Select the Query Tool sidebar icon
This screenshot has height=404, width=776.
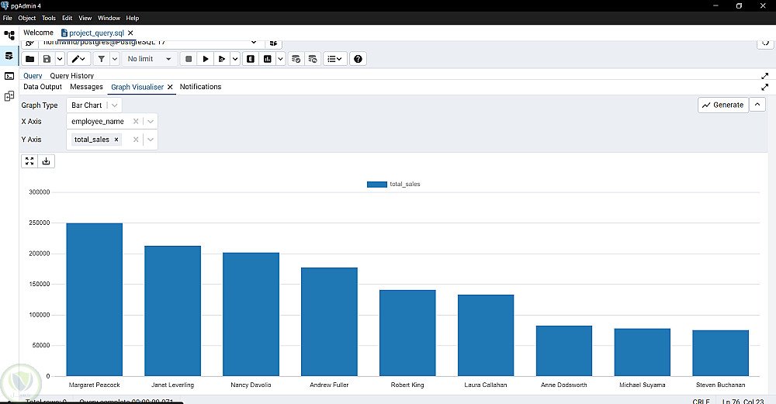(9, 56)
